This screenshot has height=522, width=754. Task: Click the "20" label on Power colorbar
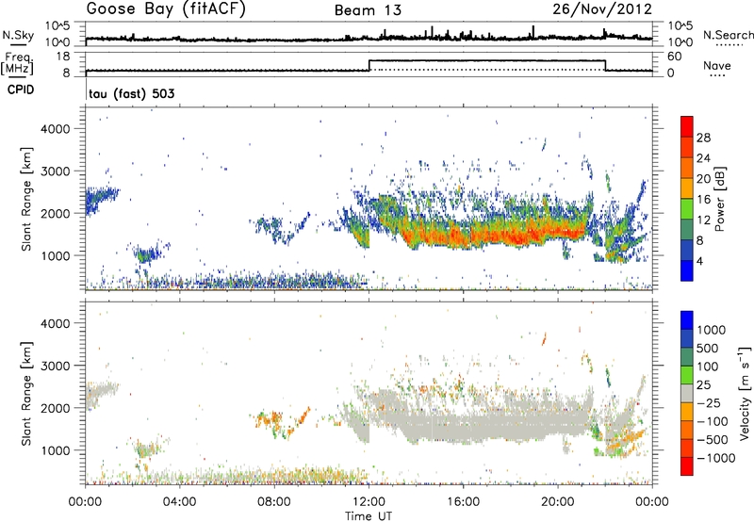point(703,179)
